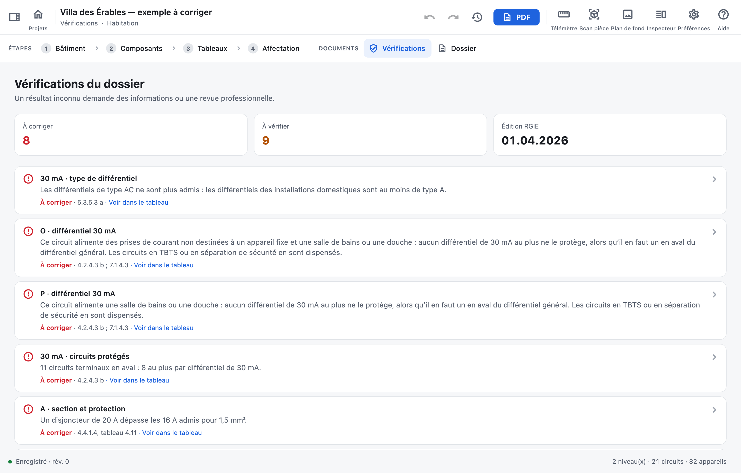Click the warning icon of 'circuits protégés'
Screen dimensions: 741x473
point(28,357)
